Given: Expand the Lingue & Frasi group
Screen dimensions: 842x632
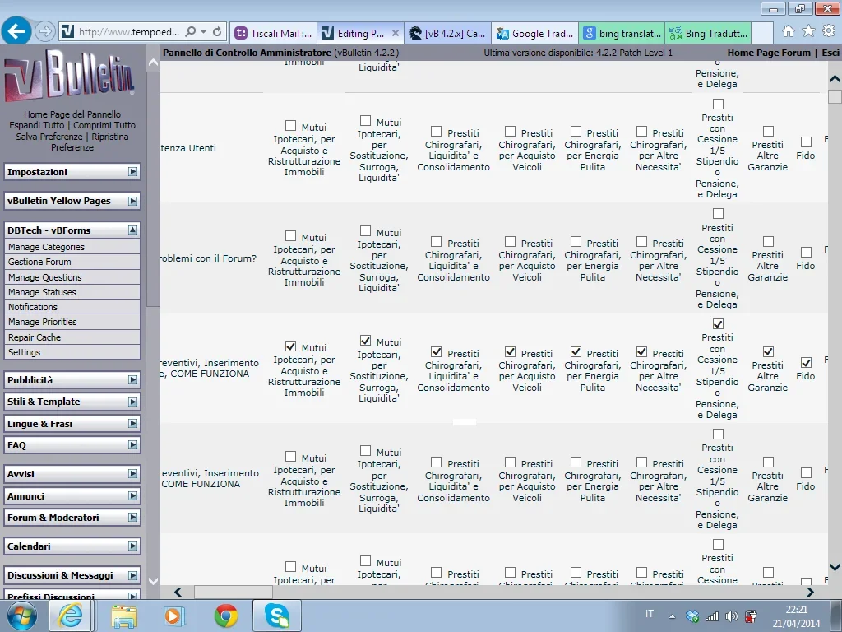Looking at the screenshot, I should [132, 424].
